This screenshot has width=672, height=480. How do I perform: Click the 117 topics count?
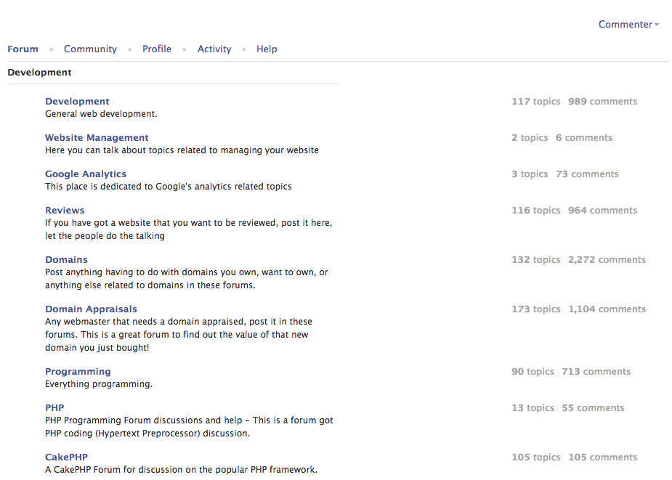coord(535,102)
